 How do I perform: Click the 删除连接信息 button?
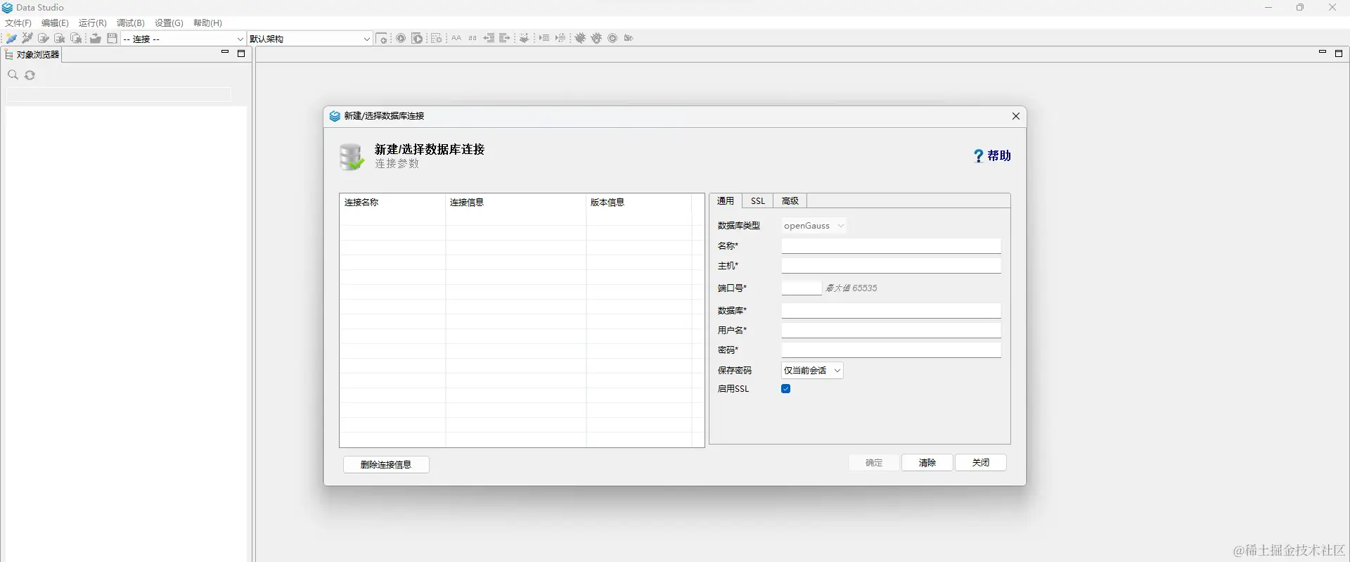click(x=386, y=465)
